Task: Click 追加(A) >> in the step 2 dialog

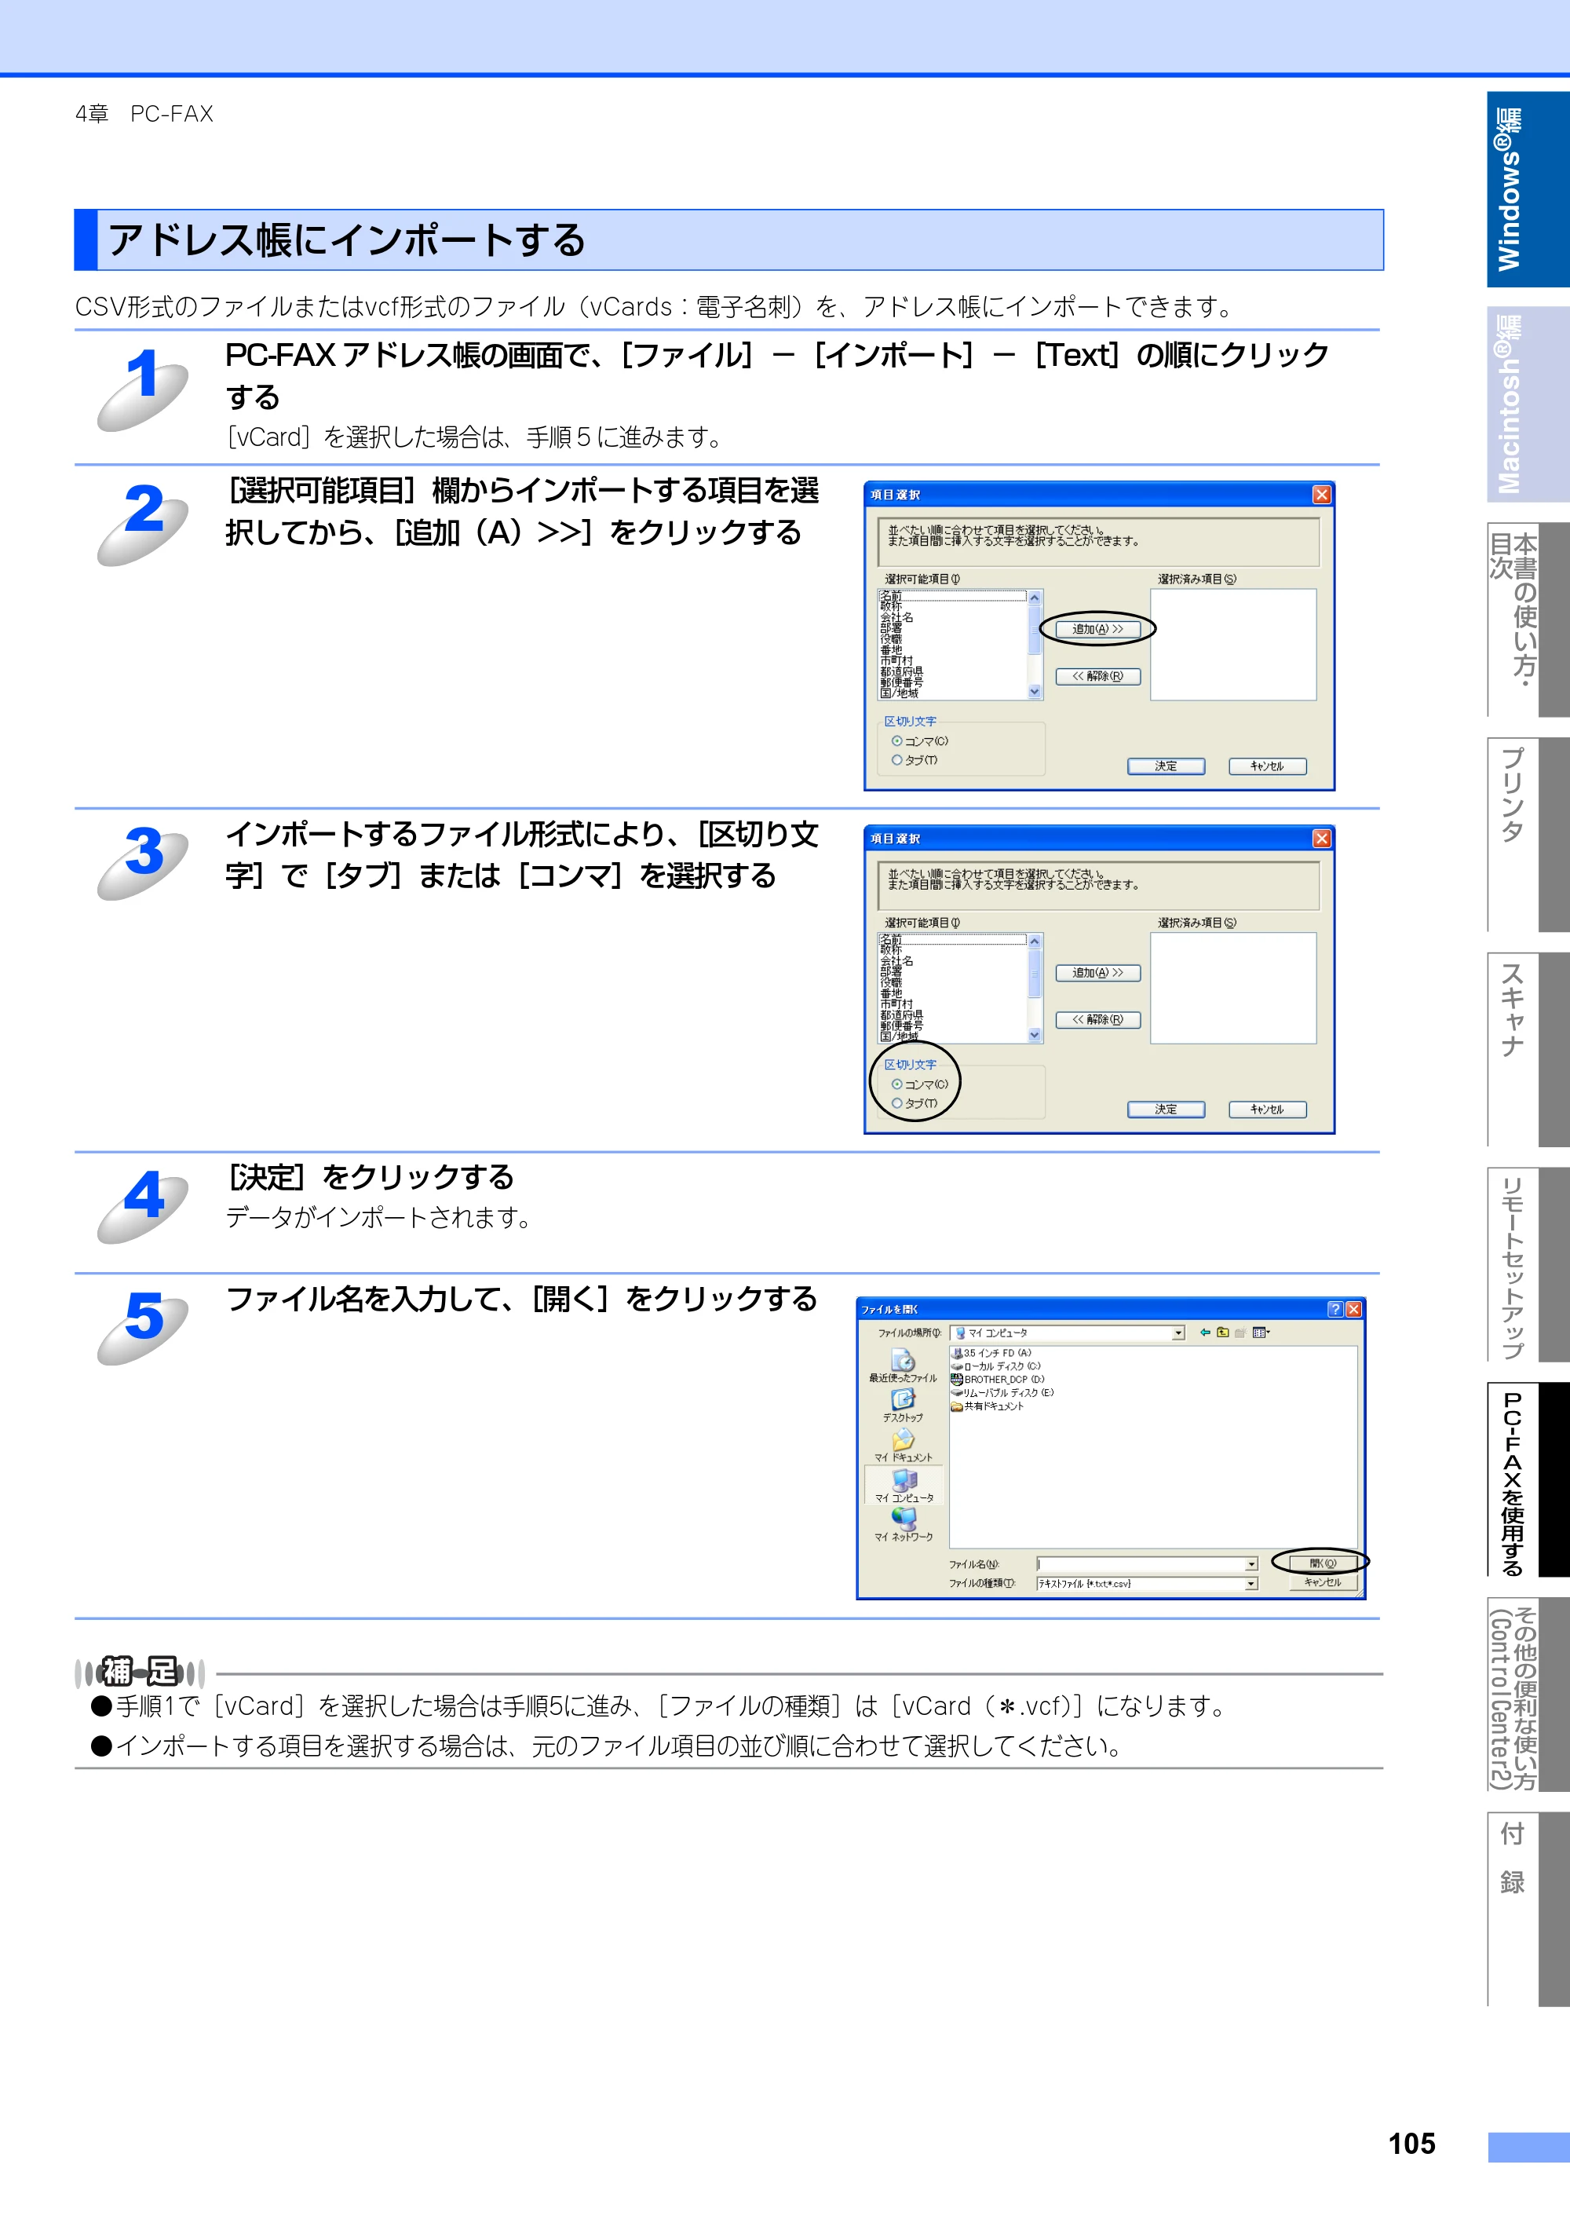Action: click(x=1097, y=629)
